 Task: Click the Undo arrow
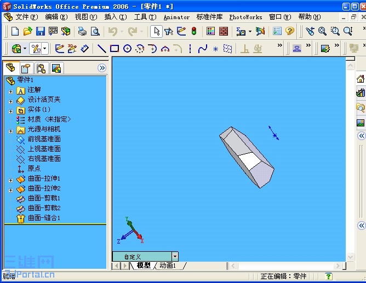[x=113, y=31]
